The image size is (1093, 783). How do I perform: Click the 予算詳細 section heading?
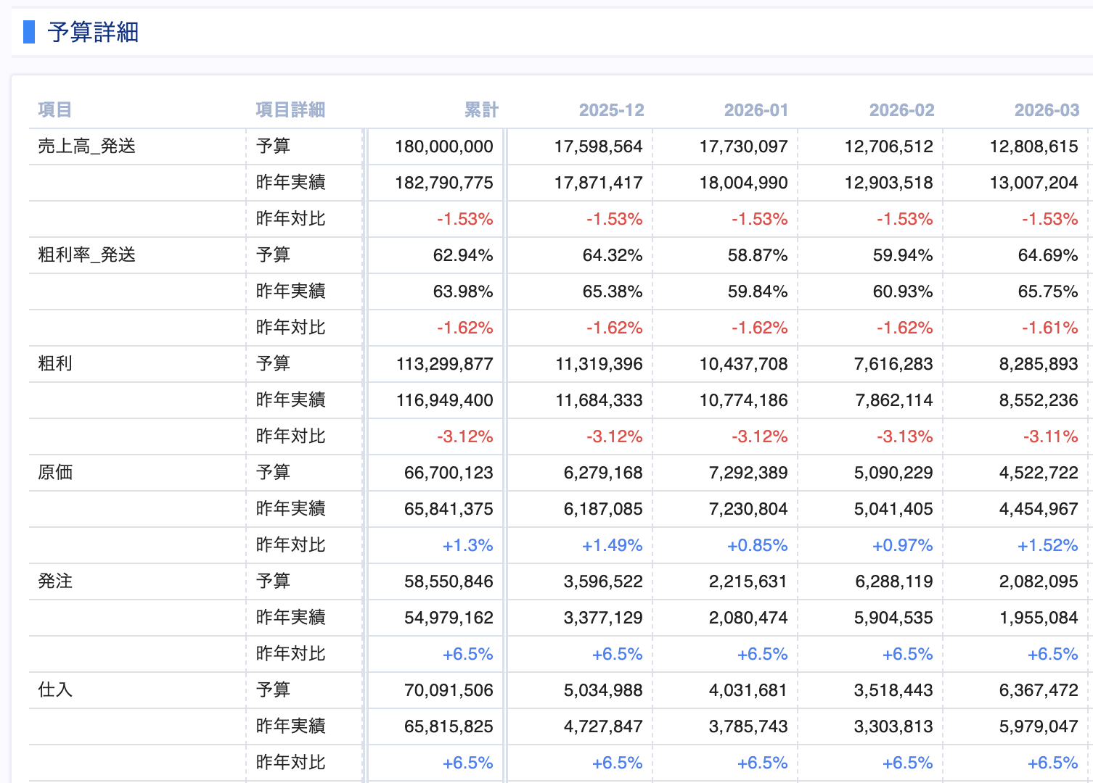click(93, 33)
